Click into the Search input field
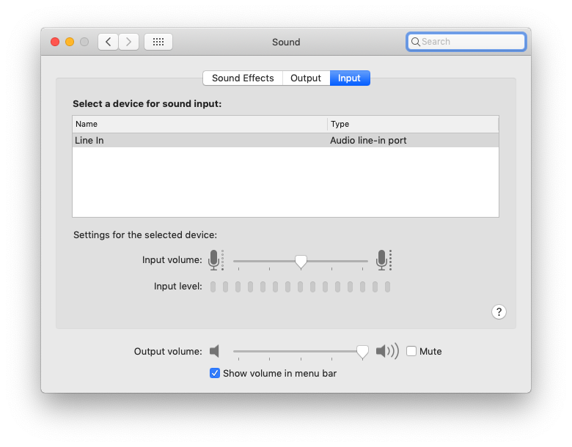This screenshot has height=447, width=572. pyautogui.click(x=469, y=42)
